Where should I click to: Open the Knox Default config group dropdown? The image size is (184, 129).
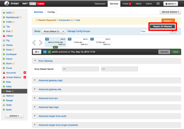(x=63, y=31)
